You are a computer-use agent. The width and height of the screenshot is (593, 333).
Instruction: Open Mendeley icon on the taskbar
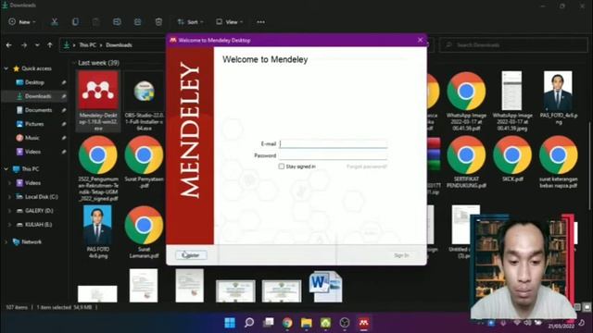click(x=363, y=323)
